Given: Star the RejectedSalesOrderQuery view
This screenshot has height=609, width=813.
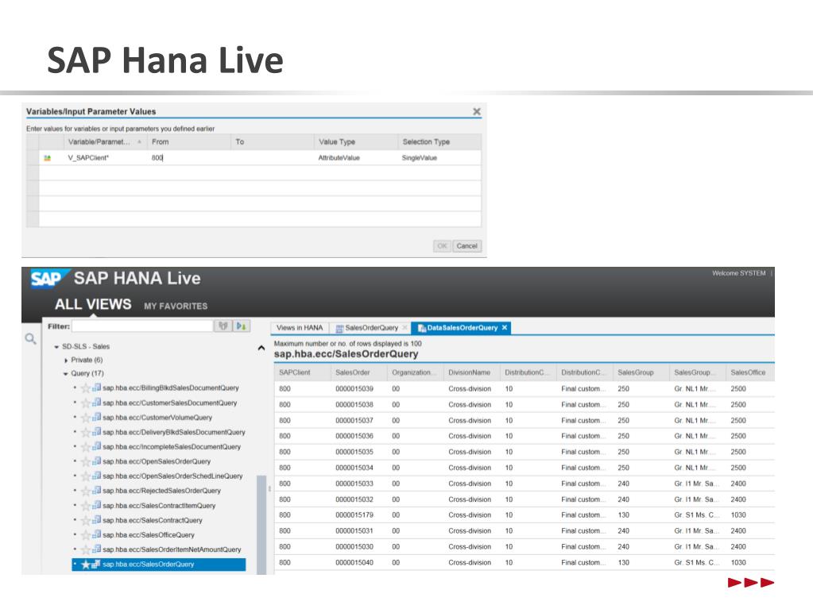Looking at the screenshot, I should click(x=86, y=491).
